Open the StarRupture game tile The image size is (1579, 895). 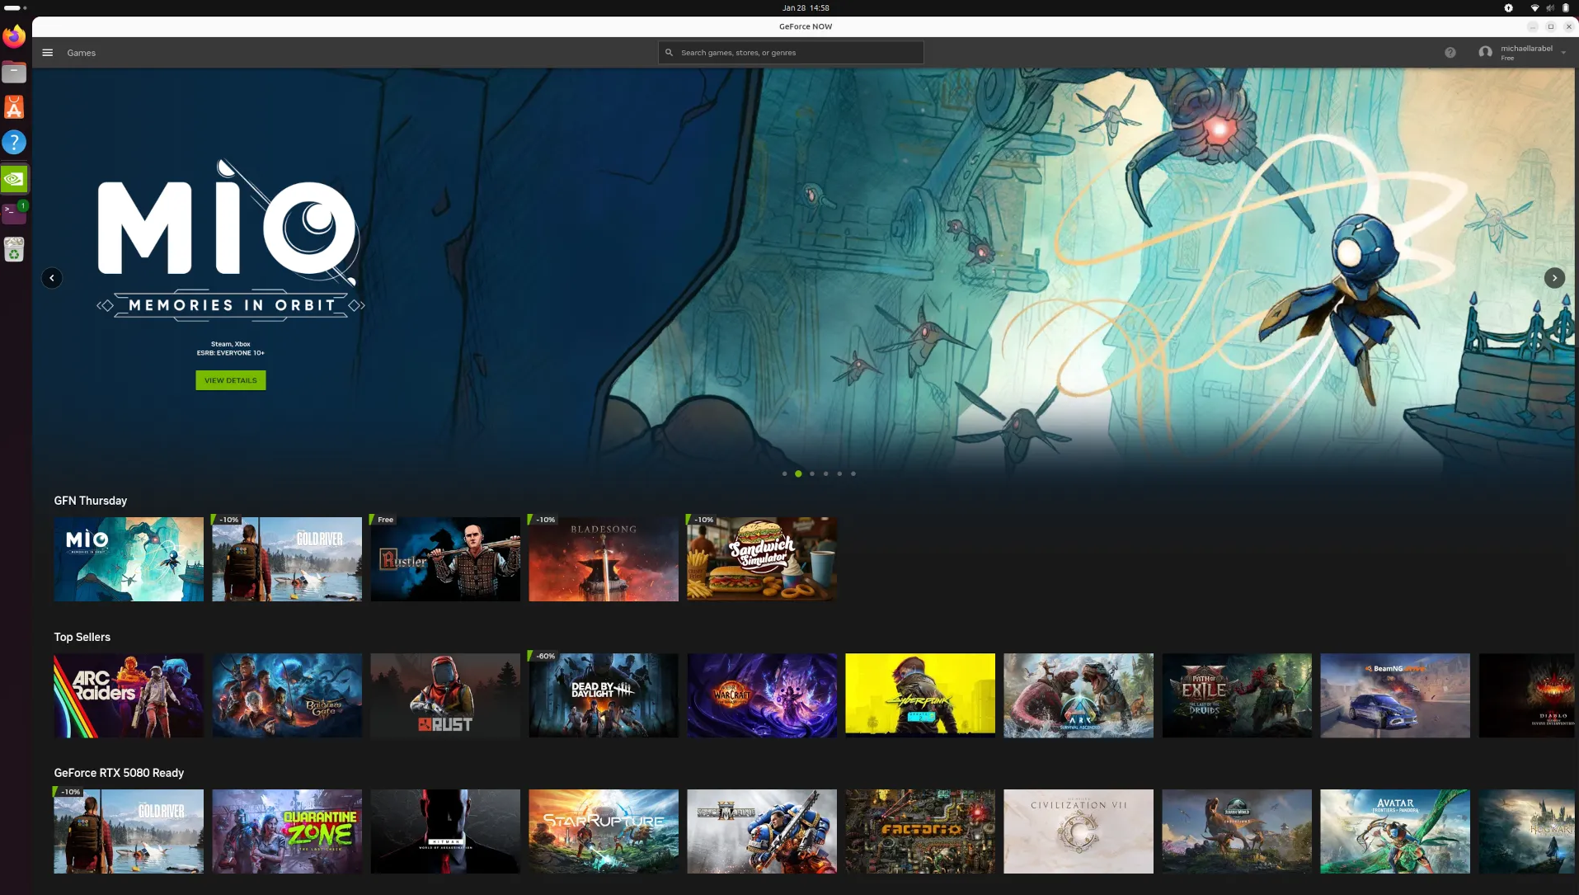click(x=604, y=831)
